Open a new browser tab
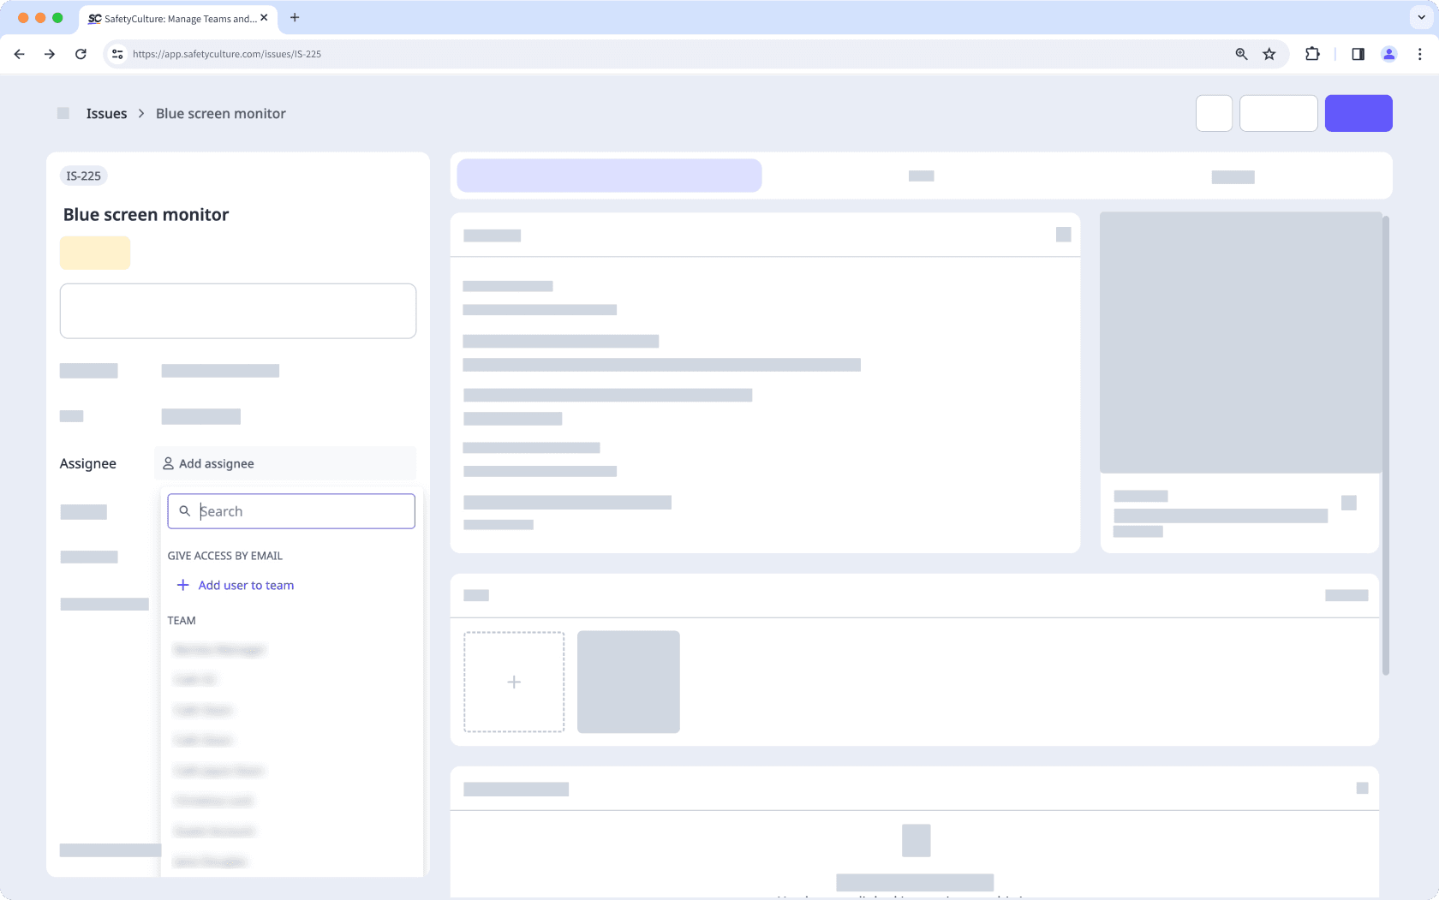1439x900 pixels. click(x=295, y=17)
